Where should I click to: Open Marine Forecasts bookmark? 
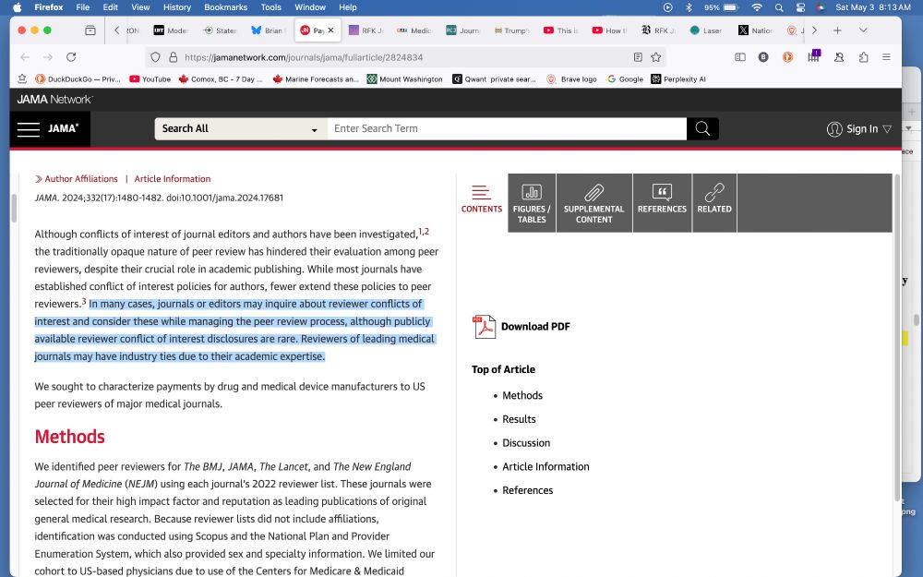coord(315,78)
